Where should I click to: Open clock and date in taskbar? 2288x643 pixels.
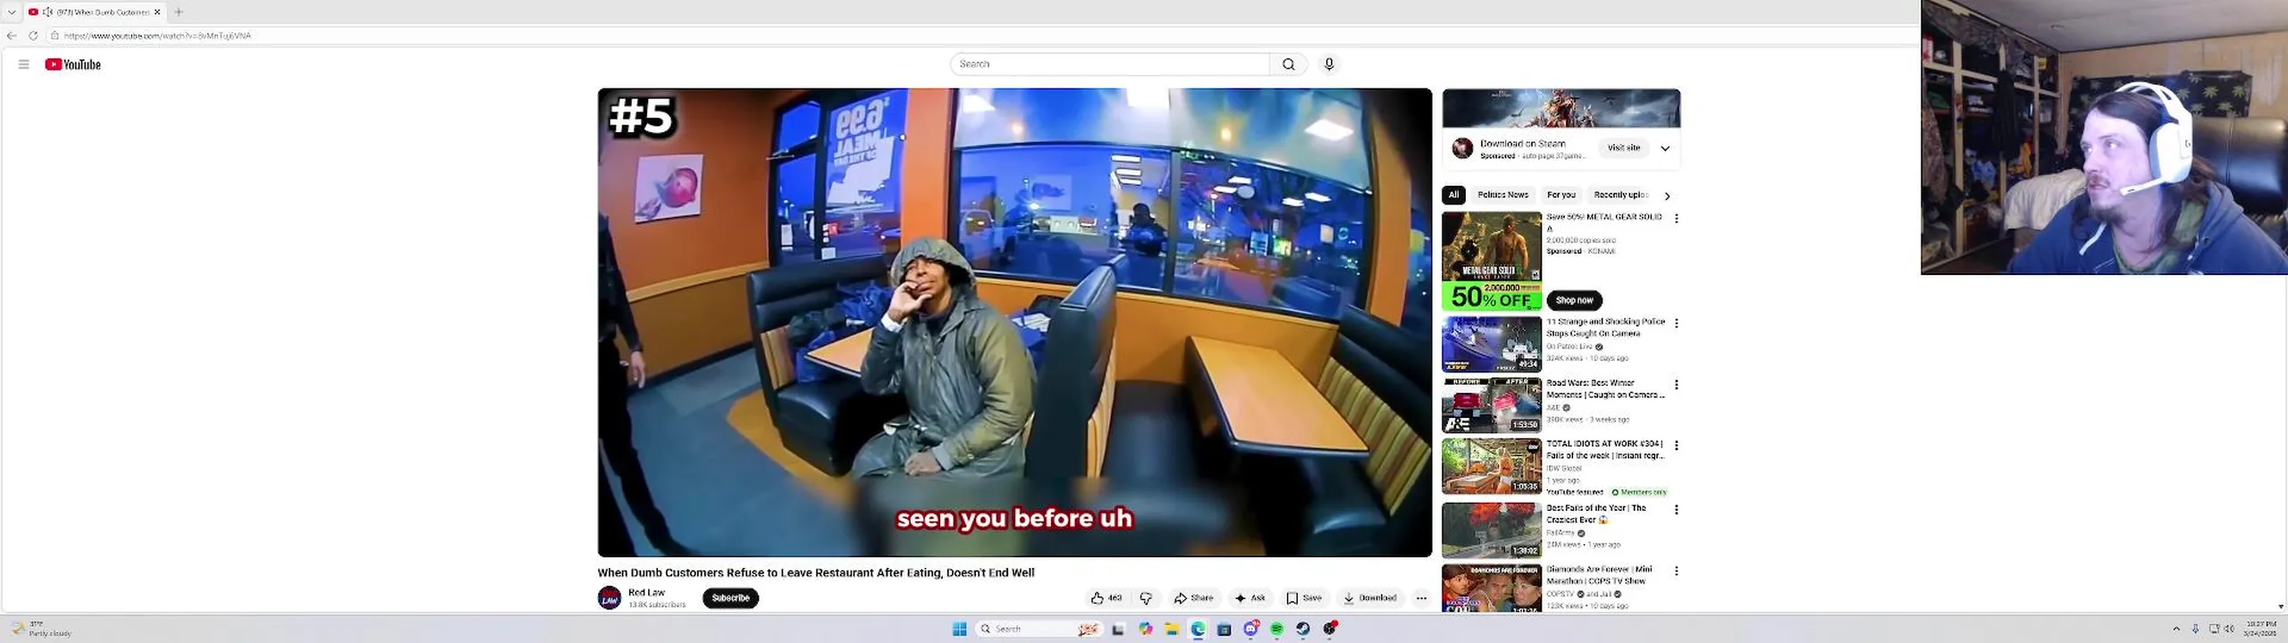(2260, 629)
